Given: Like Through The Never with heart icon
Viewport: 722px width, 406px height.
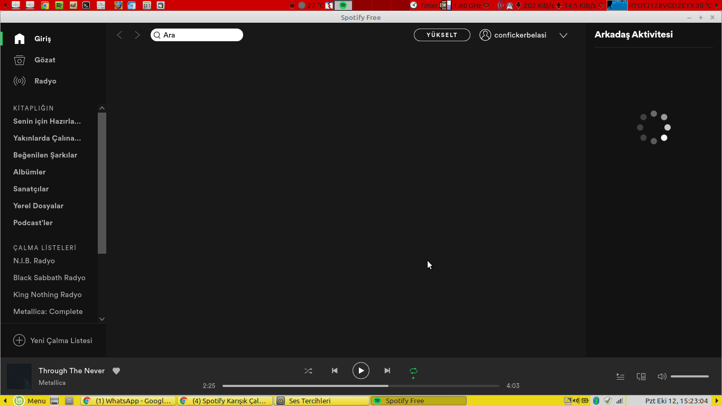Looking at the screenshot, I should click(116, 371).
